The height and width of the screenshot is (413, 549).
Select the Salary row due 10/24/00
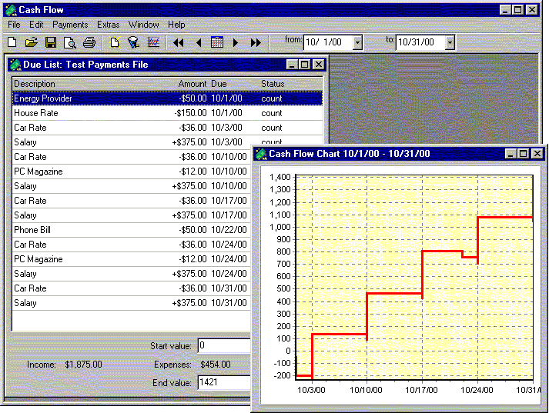click(x=132, y=274)
